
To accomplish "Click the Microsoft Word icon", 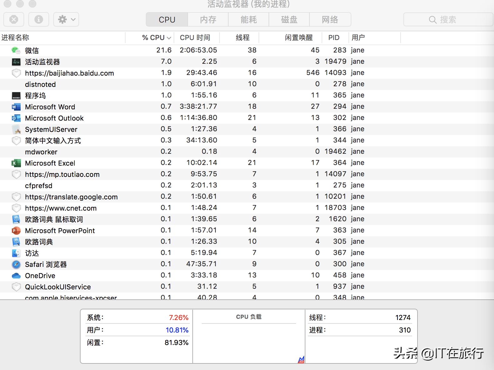I will 16,107.
